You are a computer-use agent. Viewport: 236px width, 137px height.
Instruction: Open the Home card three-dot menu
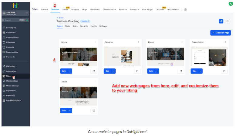pos(95,42)
